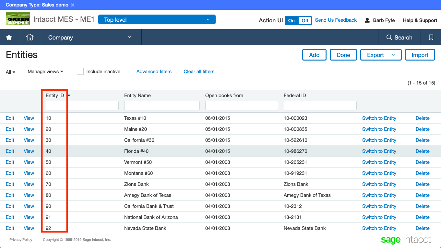441x248 pixels.
Task: Focus the Open books from filter field
Action: [242, 106]
